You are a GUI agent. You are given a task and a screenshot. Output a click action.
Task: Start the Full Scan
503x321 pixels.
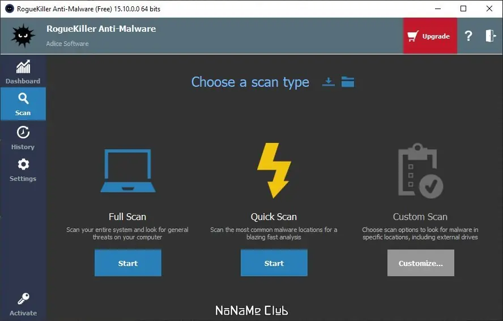128,263
